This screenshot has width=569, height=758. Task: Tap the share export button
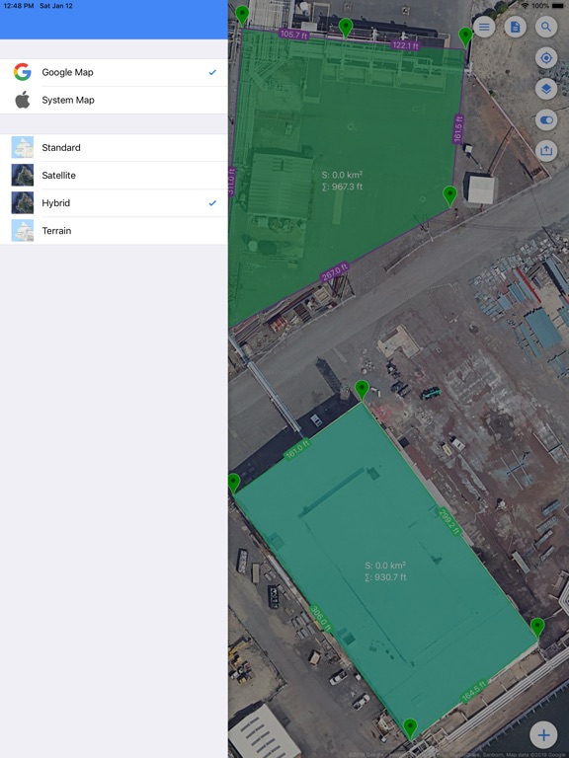click(546, 150)
